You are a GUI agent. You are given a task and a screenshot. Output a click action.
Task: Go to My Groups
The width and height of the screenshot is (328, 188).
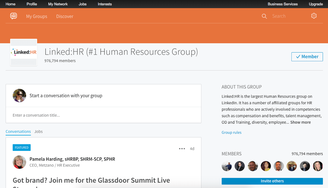coord(37,16)
